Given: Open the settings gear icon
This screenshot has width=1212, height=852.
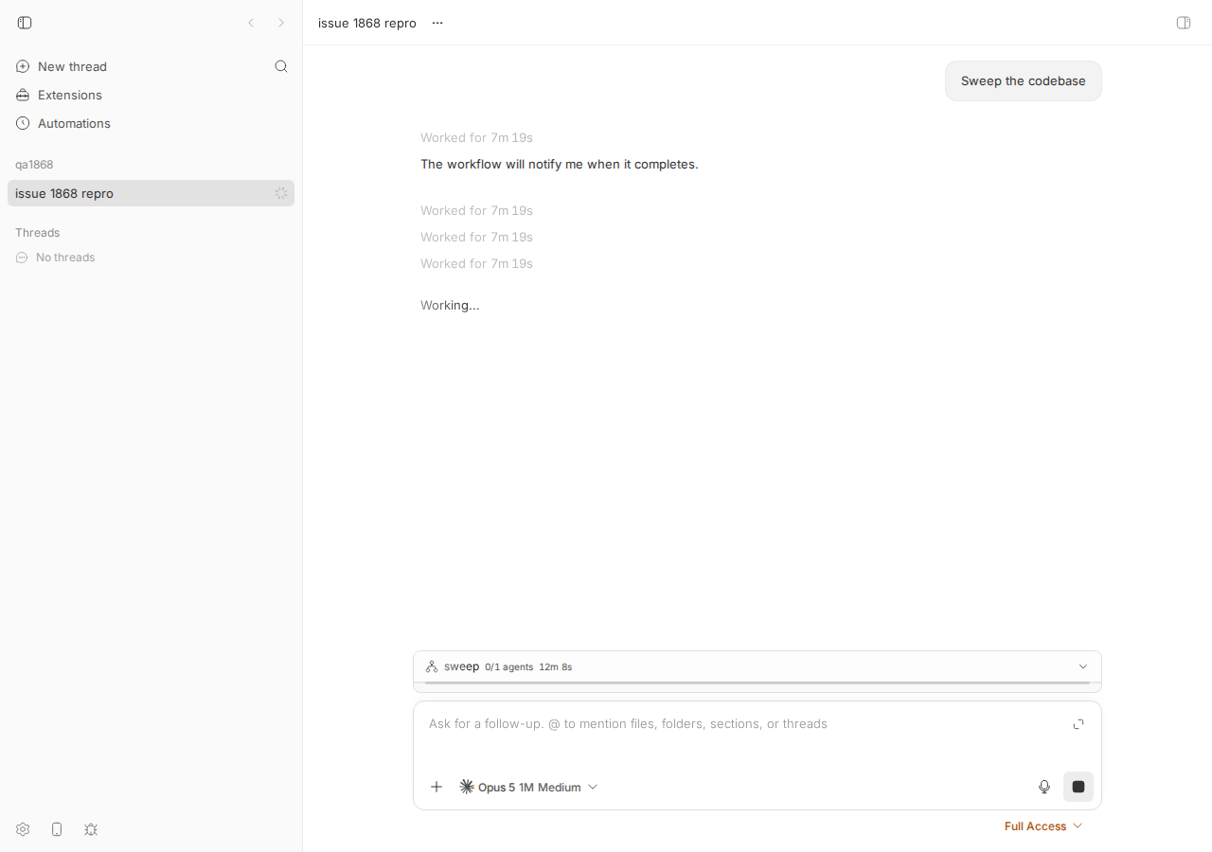Looking at the screenshot, I should [x=23, y=829].
